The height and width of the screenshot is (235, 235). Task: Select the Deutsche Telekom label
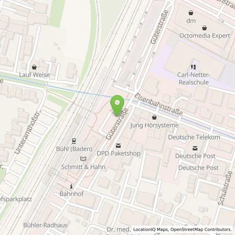coord(194,137)
